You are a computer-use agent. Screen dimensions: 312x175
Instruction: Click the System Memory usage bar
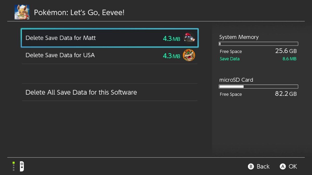258,44
